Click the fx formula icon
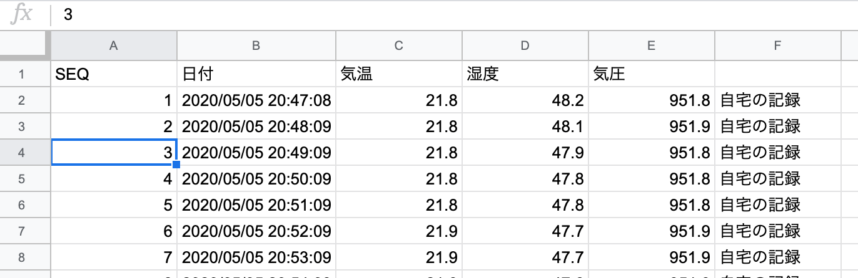858x278 pixels. pos(23,14)
